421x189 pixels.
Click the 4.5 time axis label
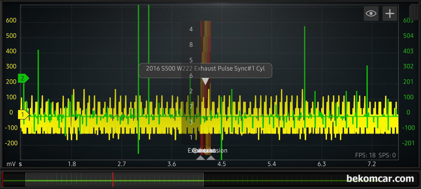222,164
